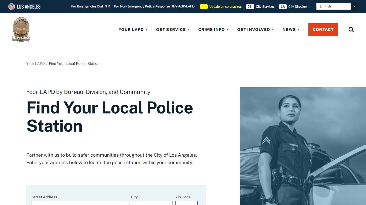Screen dimensions: 366x205
Task: Click the yellow exclamation alert badge
Action: tap(204, 6)
